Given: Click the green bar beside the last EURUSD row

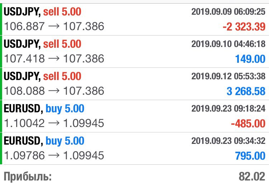Looking at the screenshot, I should click(x=1, y=148).
